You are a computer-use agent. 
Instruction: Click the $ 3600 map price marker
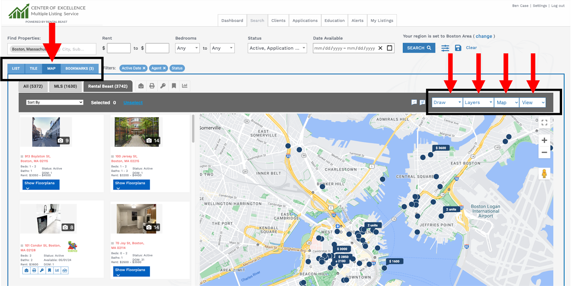coord(441,148)
